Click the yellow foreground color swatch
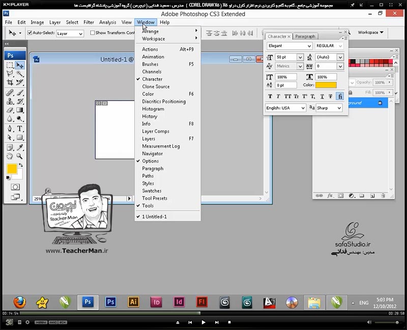The height and width of the screenshot is (330, 407). coord(12,169)
